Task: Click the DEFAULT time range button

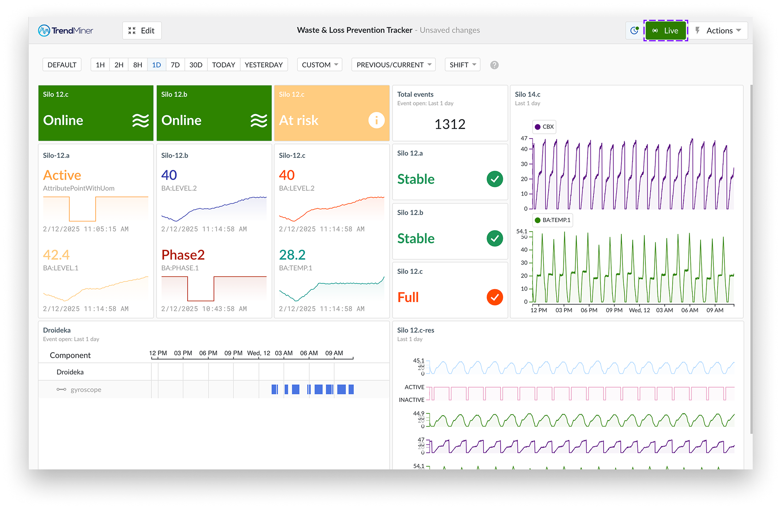Action: (62, 64)
